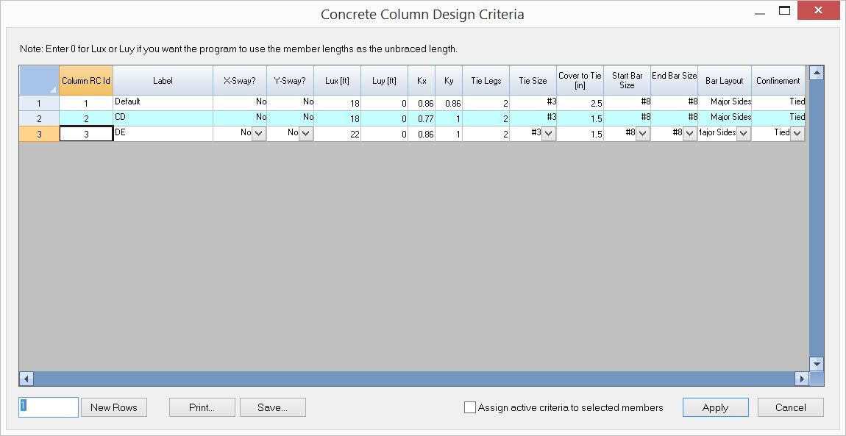Select the row 2 header for CD
846x436 pixels.
[x=38, y=117]
